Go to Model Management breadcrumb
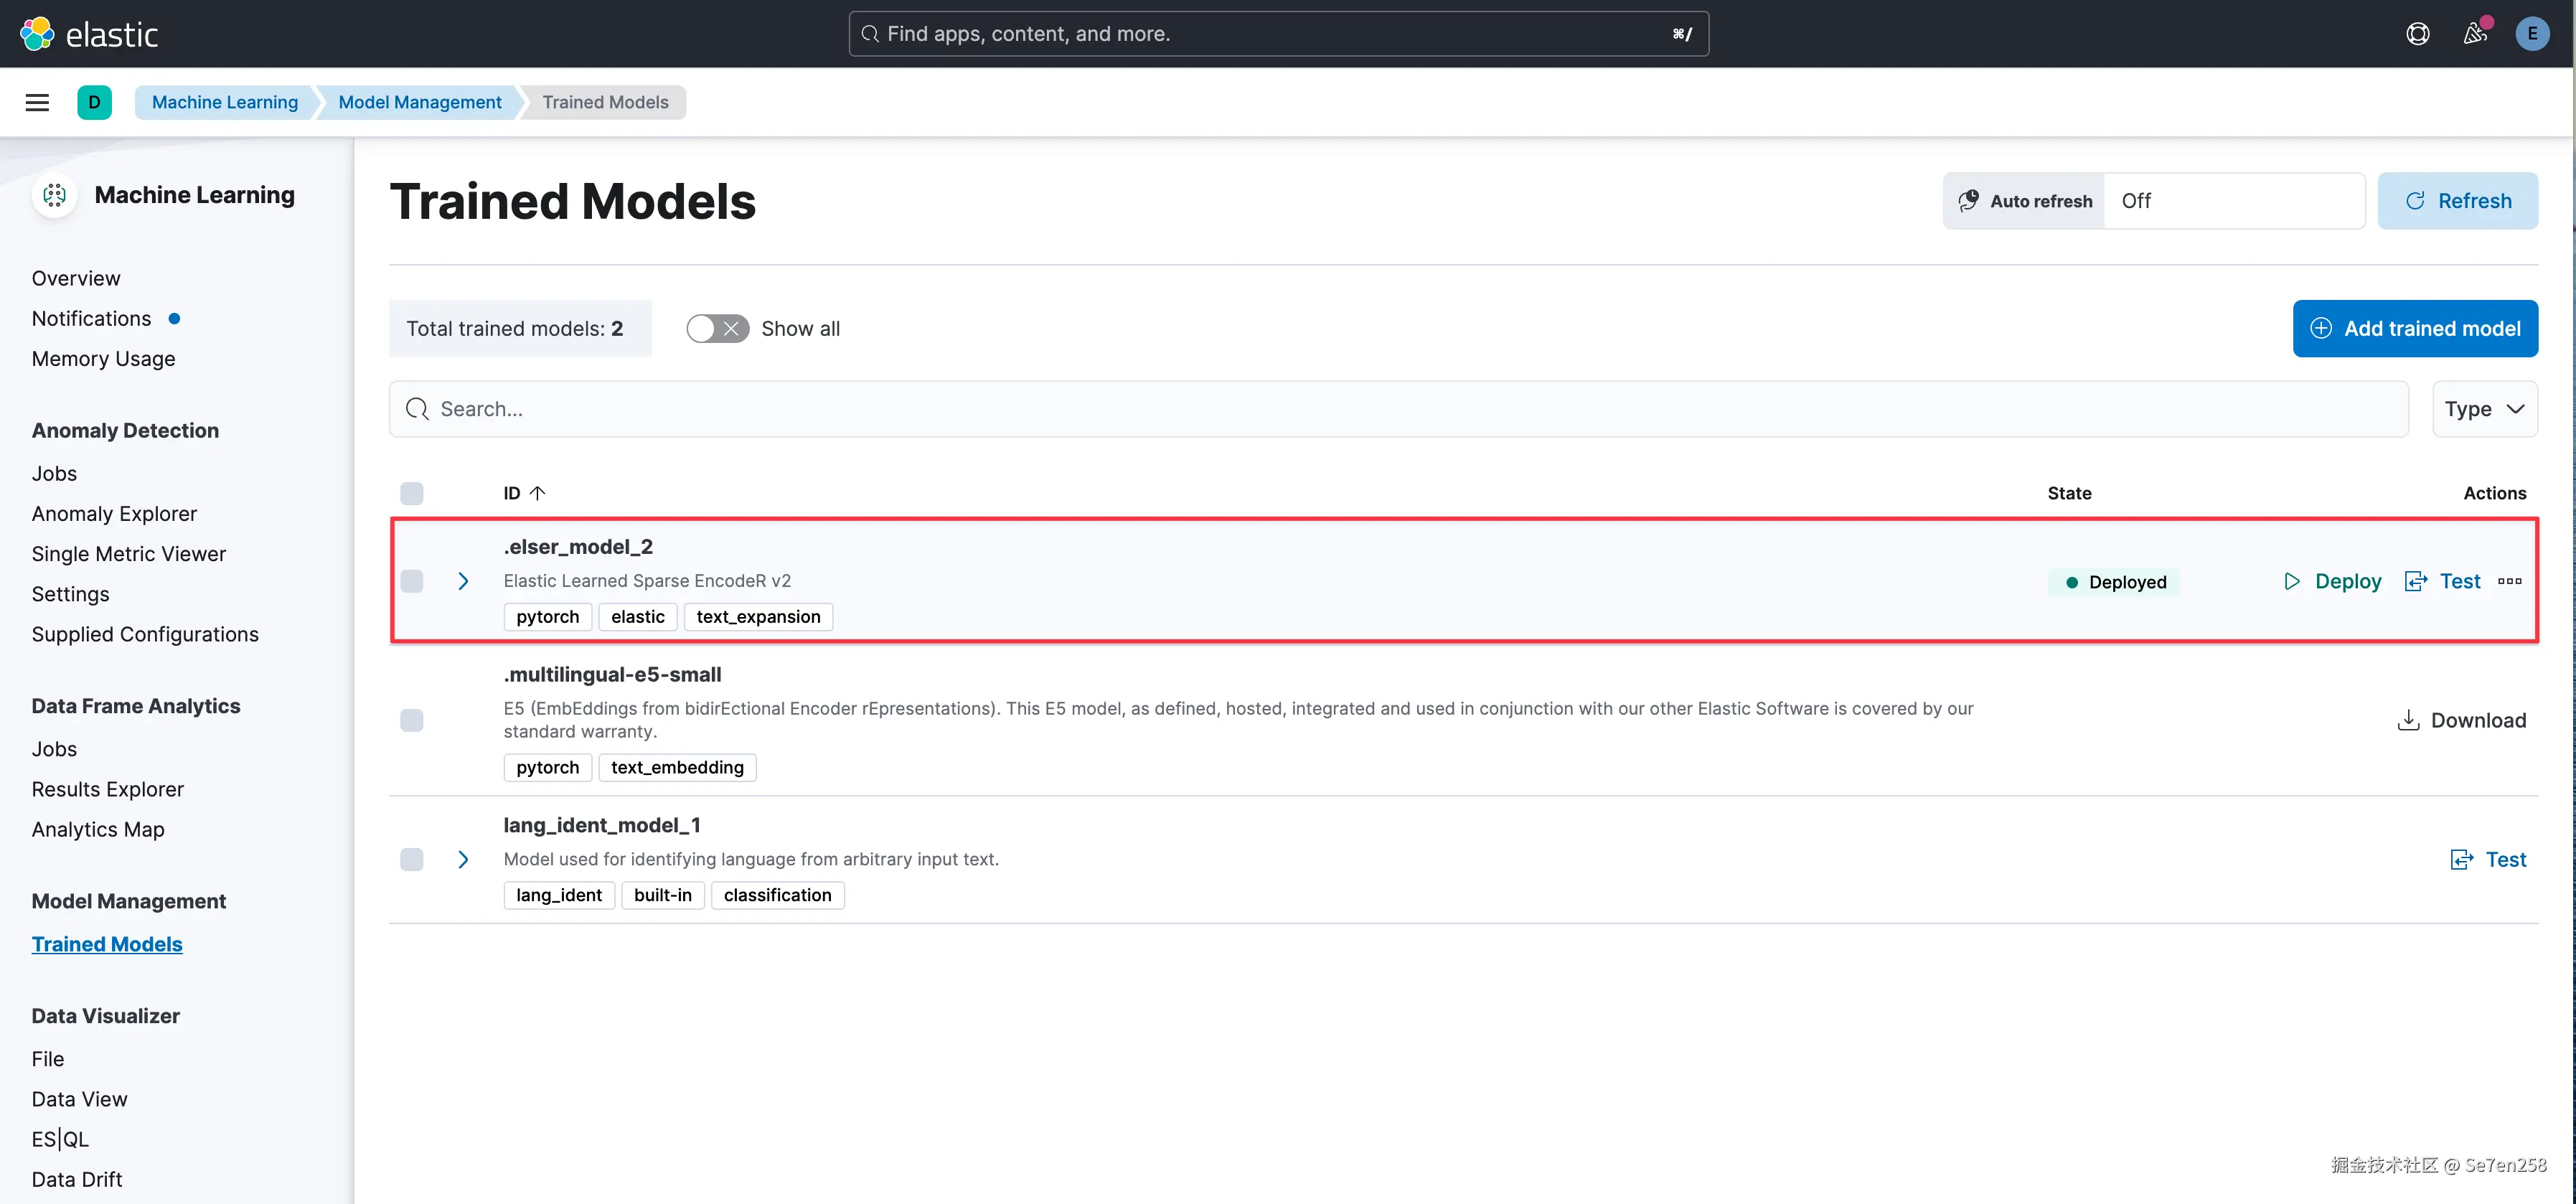2576x1204 pixels. point(420,102)
